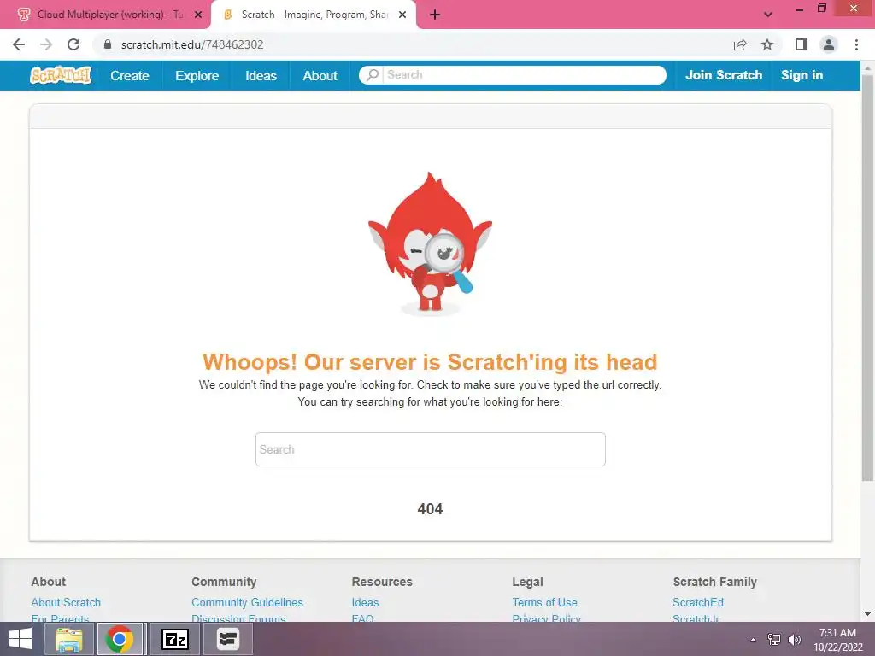
Task: Click the "Whoops! Our server is Scratch'ing its head" heading
Action: [x=431, y=362]
